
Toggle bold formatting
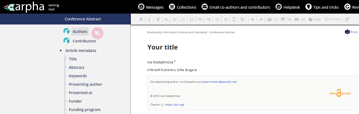pyautogui.click(x=141, y=19)
